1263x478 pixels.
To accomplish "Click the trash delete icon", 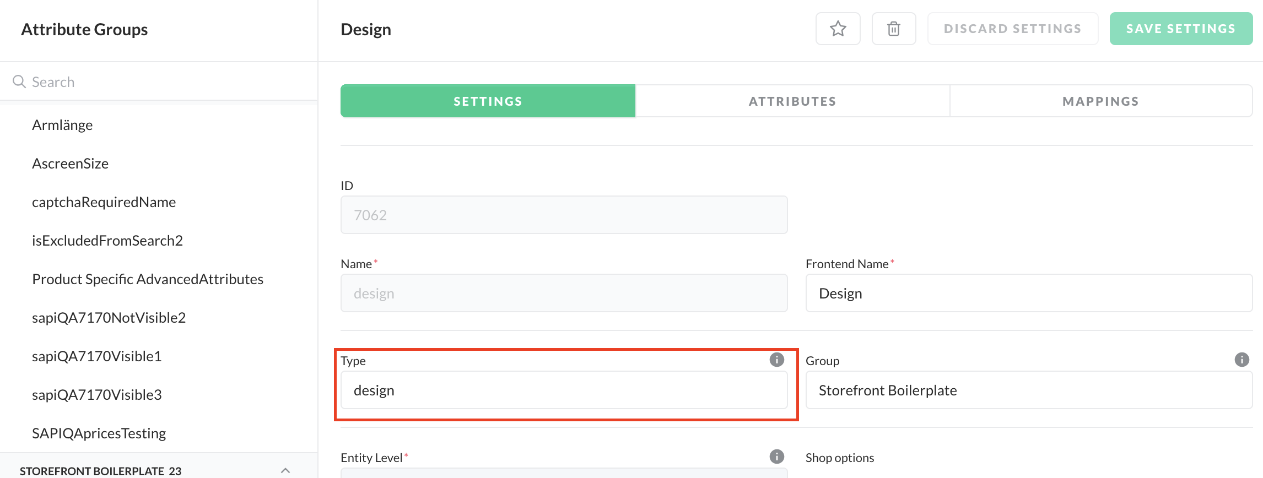I will click(x=893, y=29).
